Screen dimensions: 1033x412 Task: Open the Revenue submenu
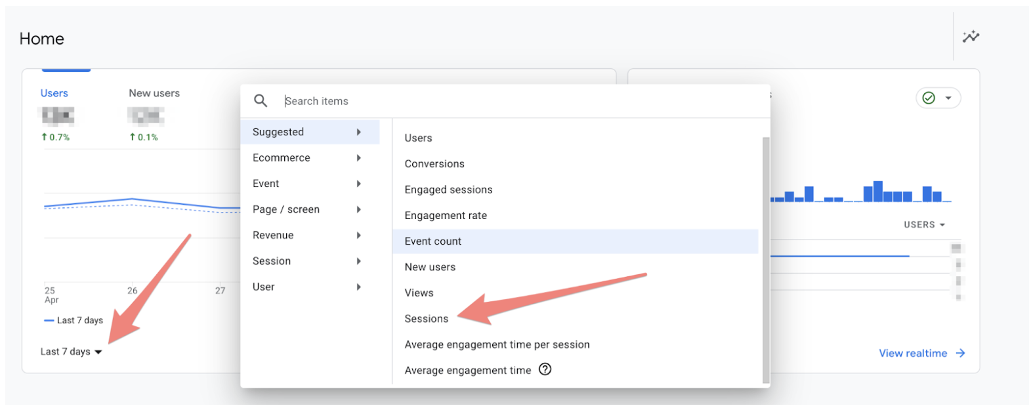tap(307, 235)
